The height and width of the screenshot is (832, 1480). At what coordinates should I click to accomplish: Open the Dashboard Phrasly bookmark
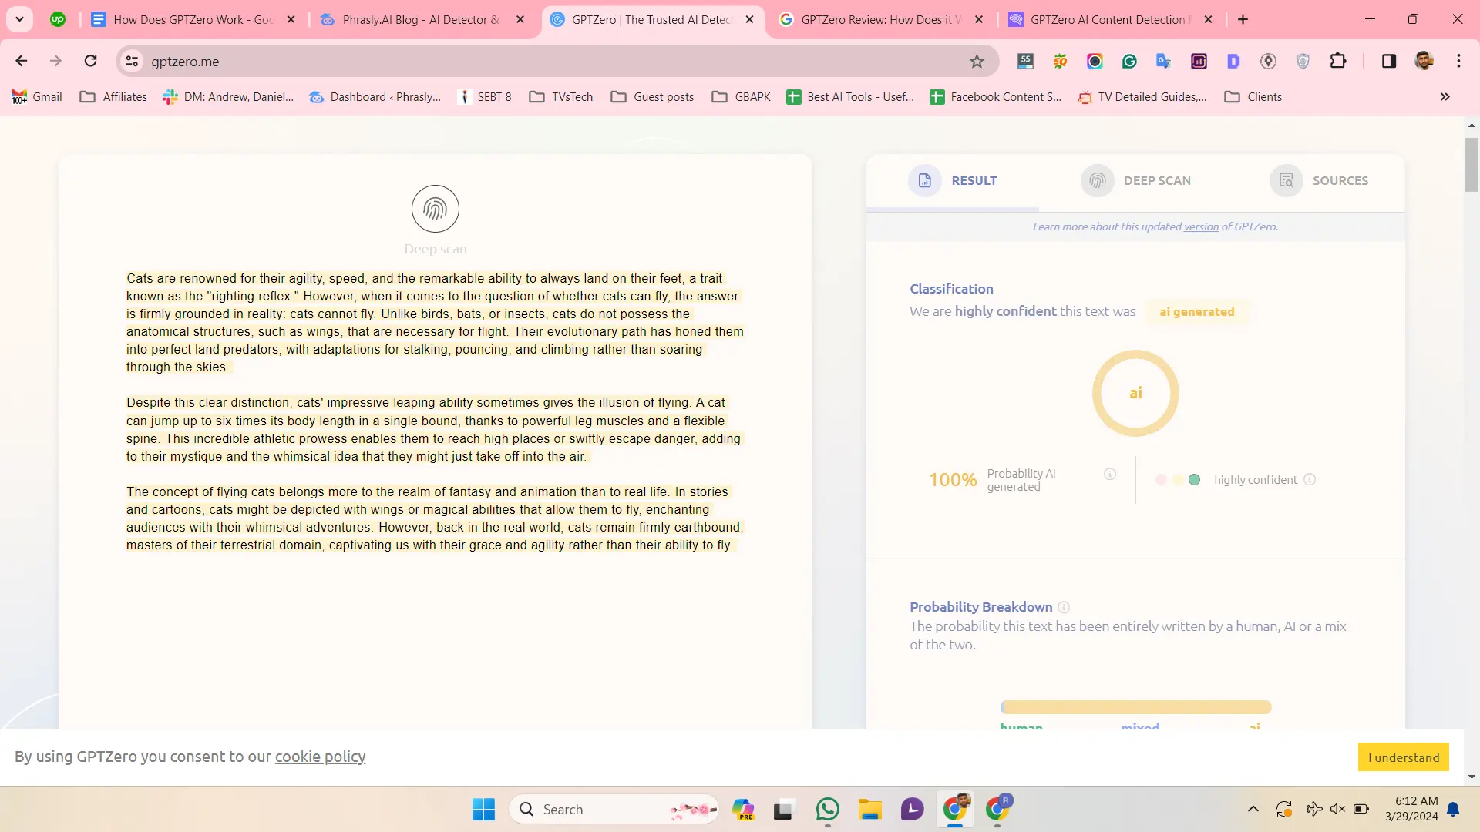[x=375, y=97]
